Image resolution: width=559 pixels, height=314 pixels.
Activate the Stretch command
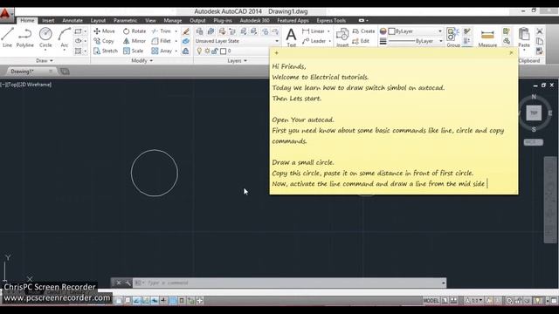click(x=105, y=51)
